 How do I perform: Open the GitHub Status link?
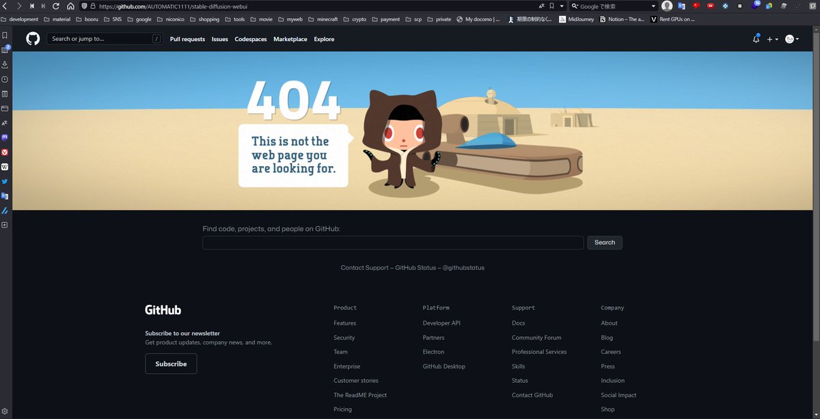coord(415,268)
